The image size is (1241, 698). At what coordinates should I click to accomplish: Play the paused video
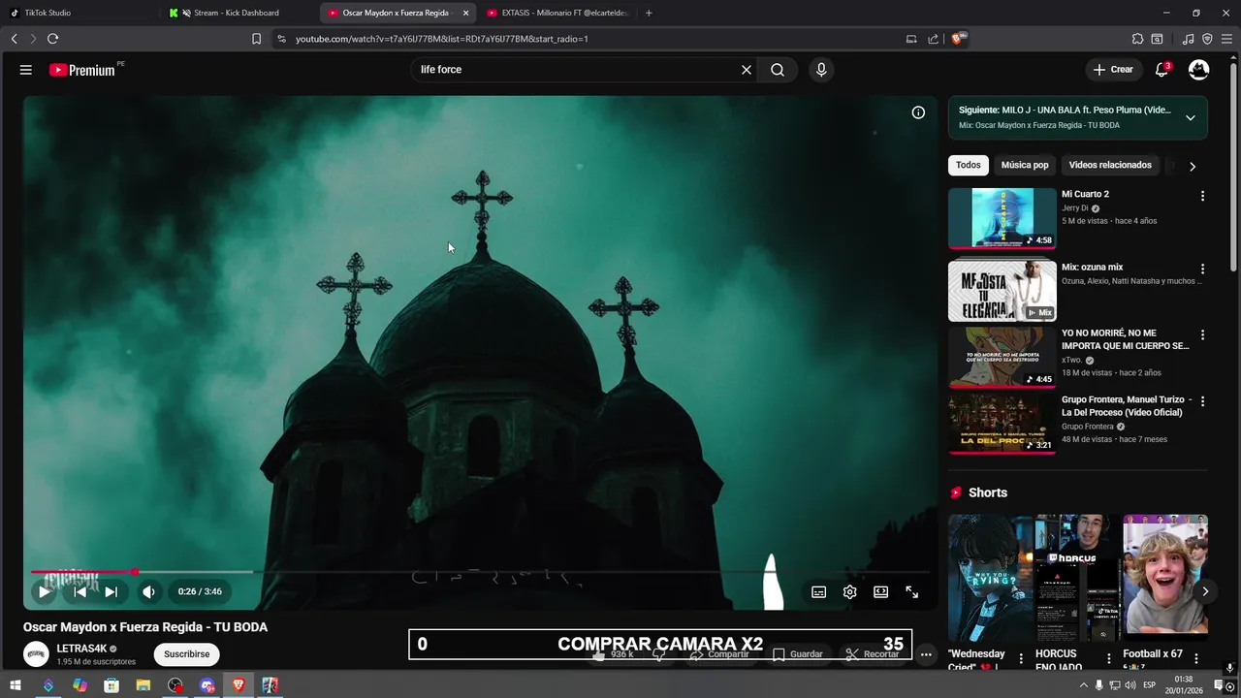(45, 591)
